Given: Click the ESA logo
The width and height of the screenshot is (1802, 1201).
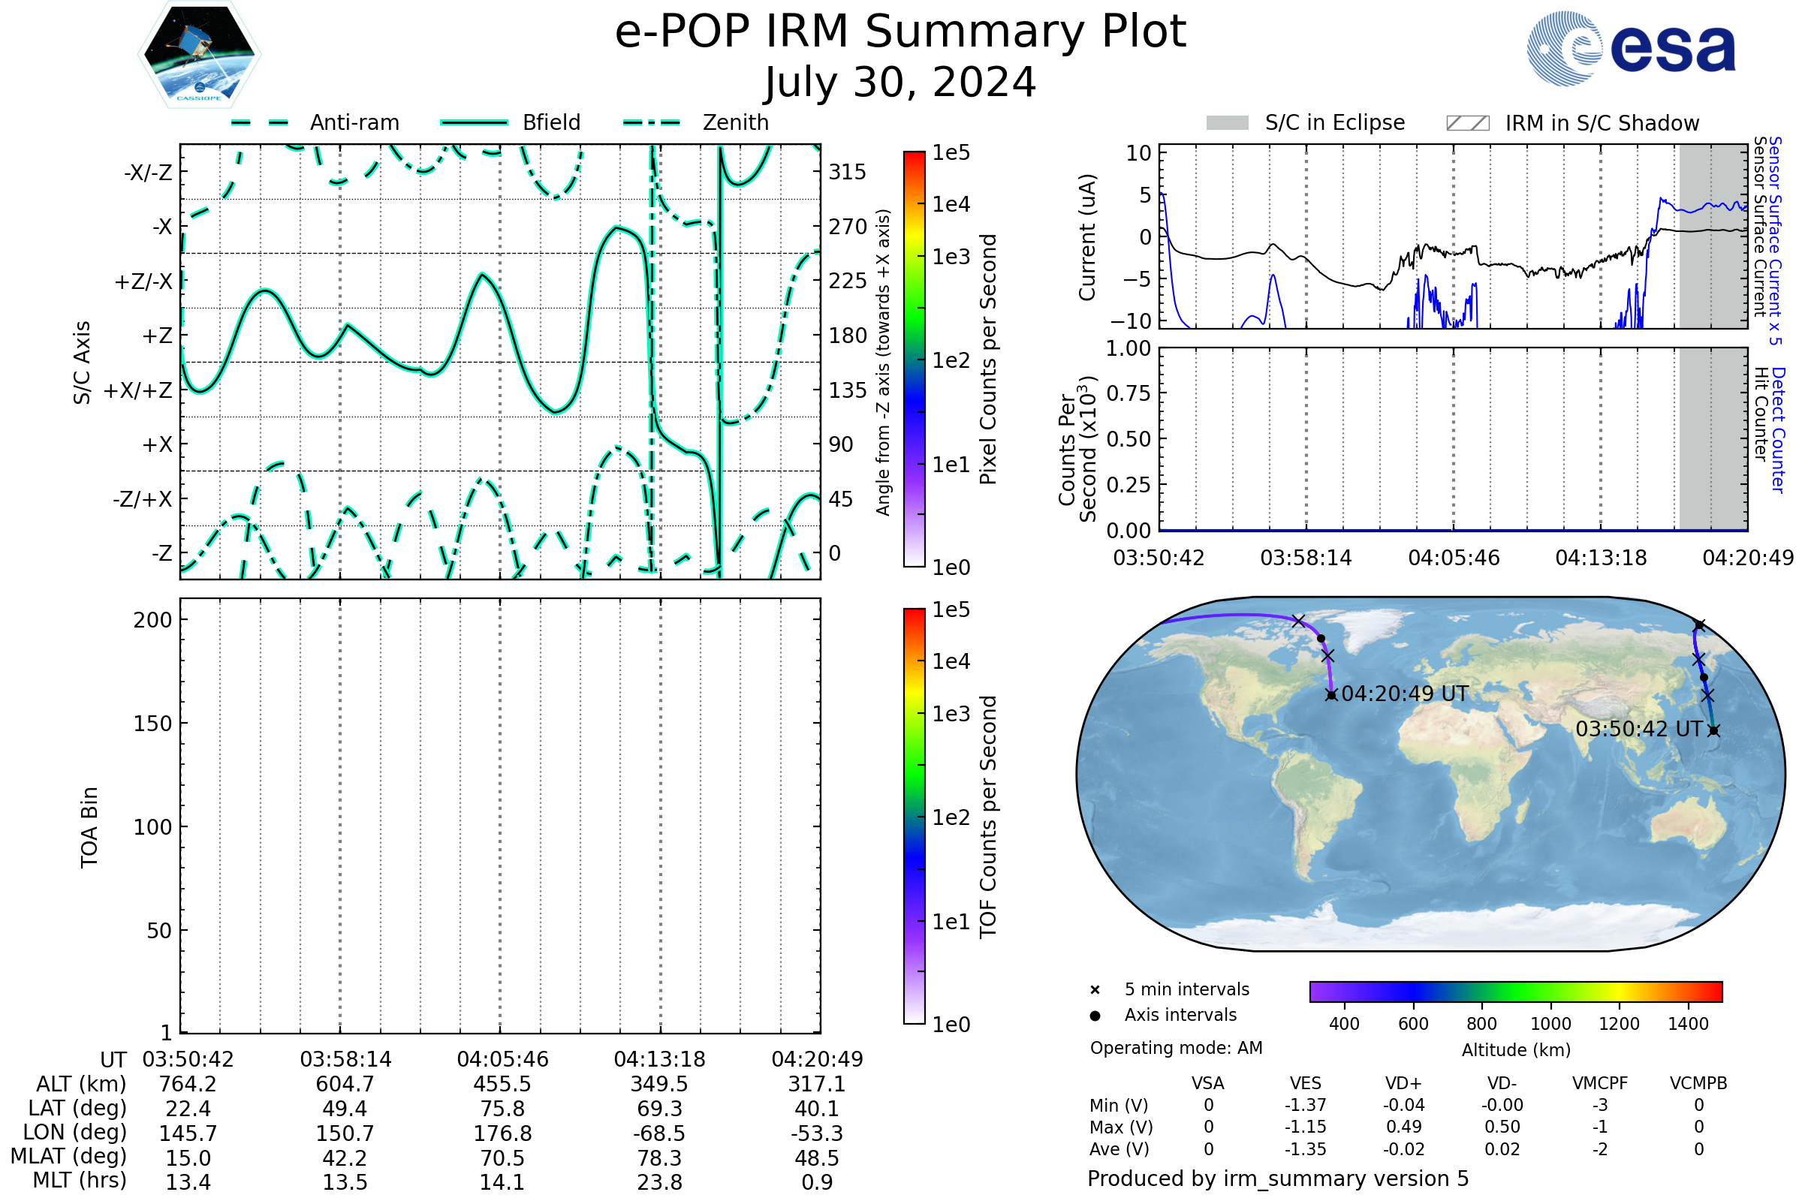Looking at the screenshot, I should coord(1630,49).
